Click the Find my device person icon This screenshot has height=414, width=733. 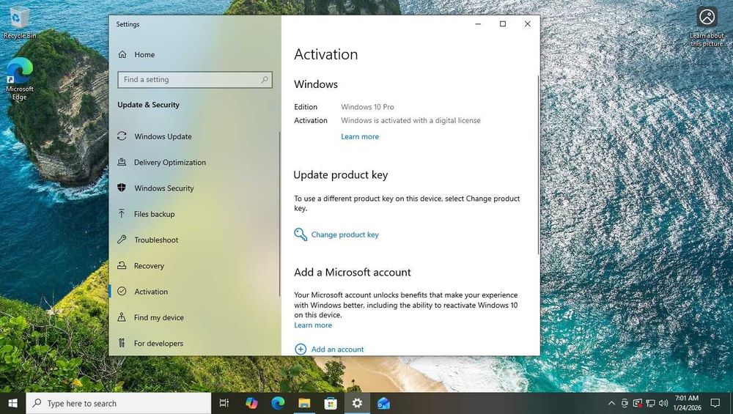click(122, 317)
